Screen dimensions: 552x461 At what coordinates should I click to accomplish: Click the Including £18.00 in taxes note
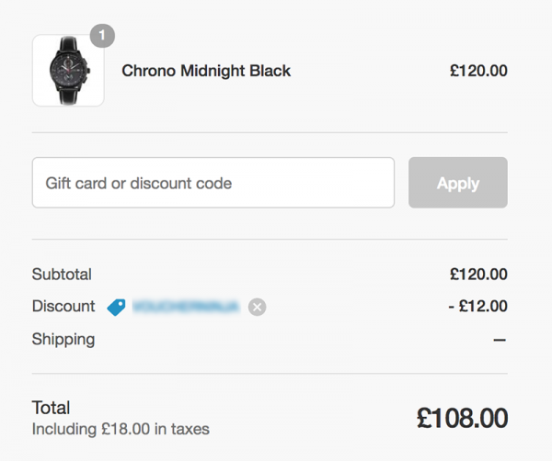[x=121, y=429]
